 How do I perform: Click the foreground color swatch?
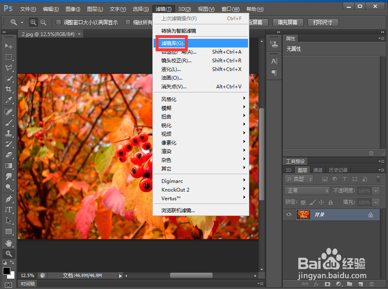click(6, 270)
